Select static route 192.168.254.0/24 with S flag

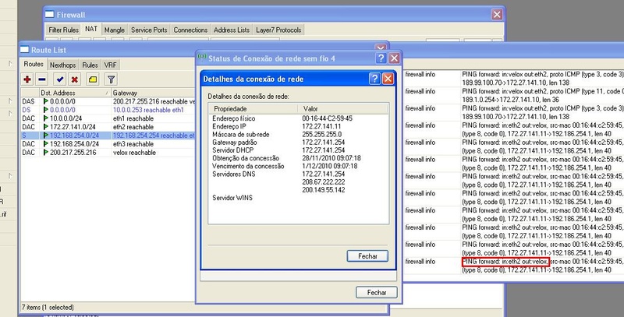pos(108,136)
